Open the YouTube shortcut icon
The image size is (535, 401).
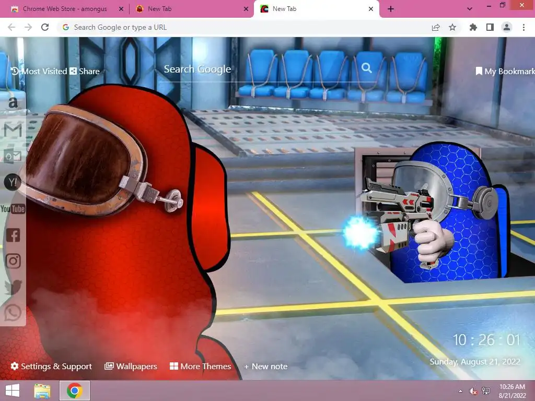click(13, 209)
